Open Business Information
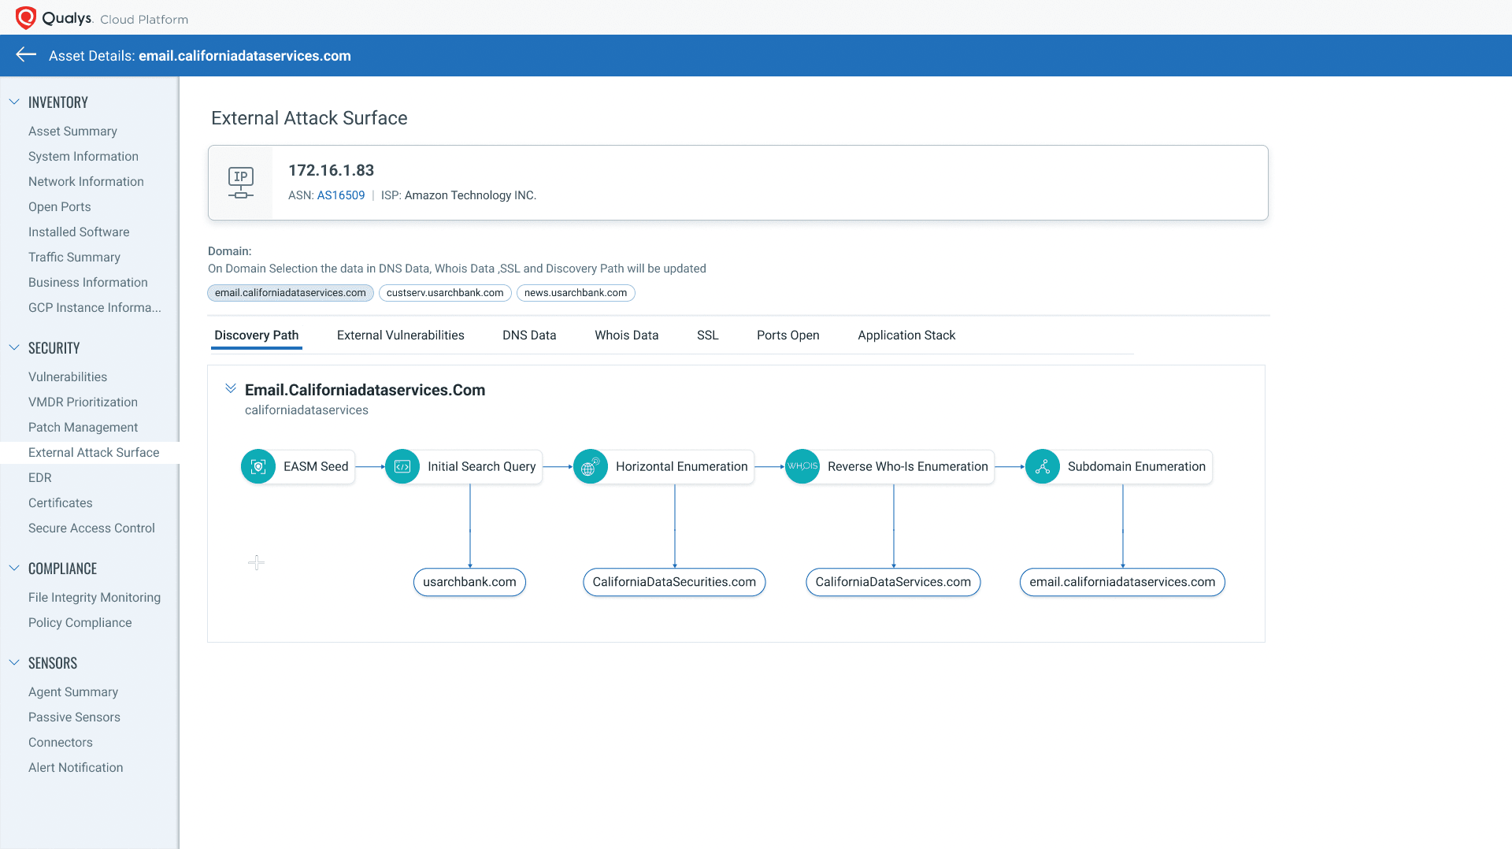This screenshot has width=1512, height=849. click(x=88, y=283)
